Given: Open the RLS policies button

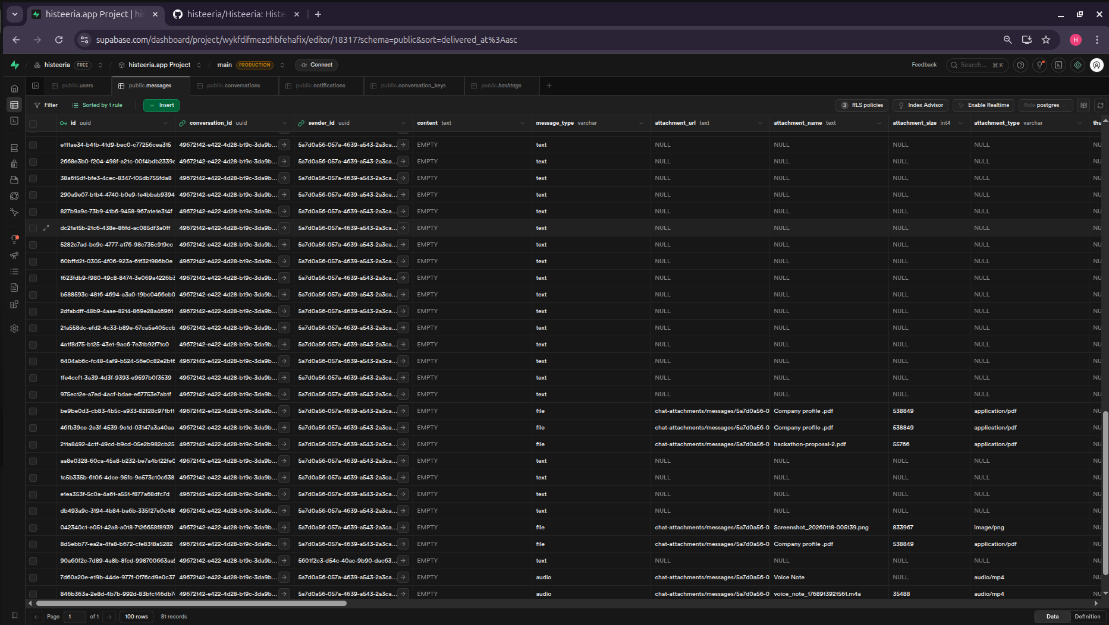Looking at the screenshot, I should click(862, 105).
